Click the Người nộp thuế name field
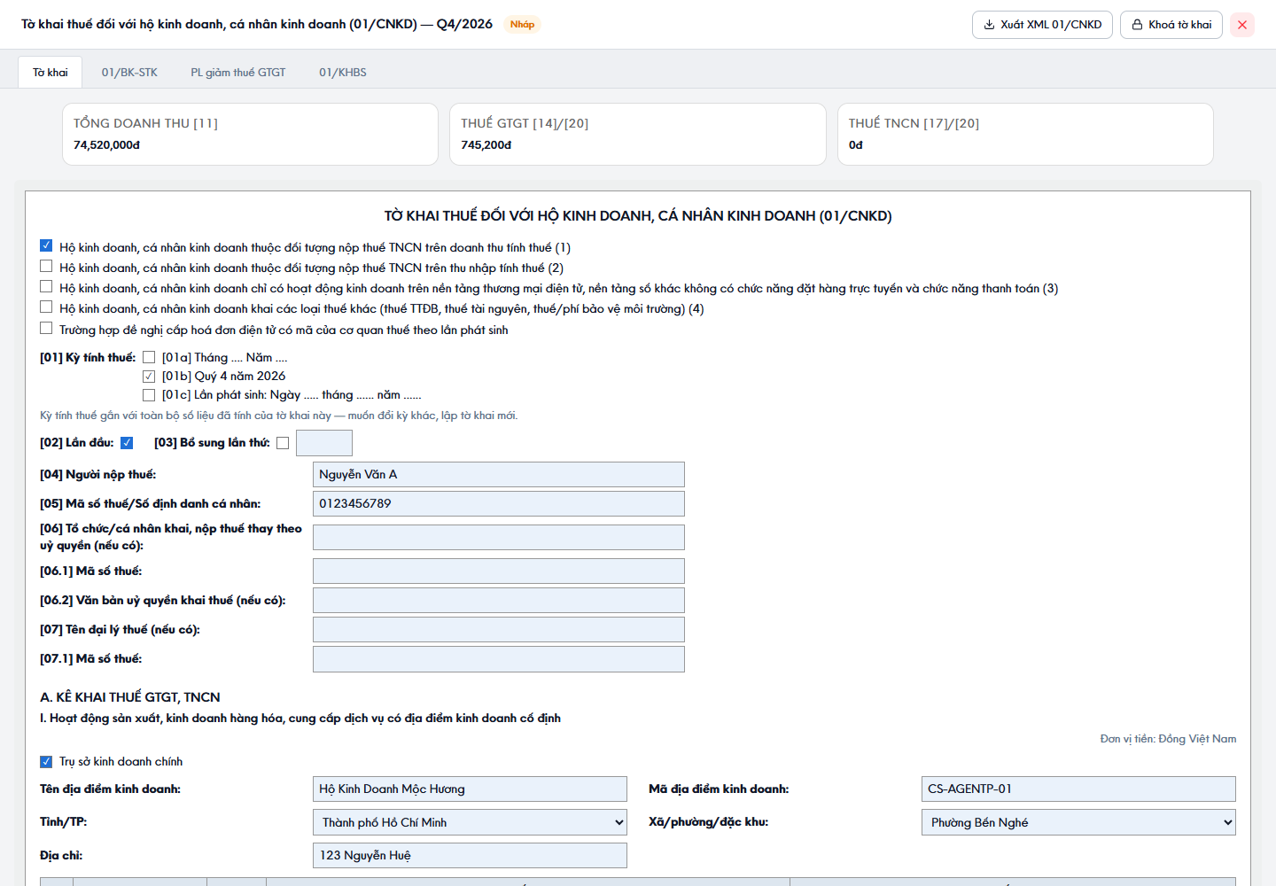Screen dimensions: 1276x886 tap(499, 475)
